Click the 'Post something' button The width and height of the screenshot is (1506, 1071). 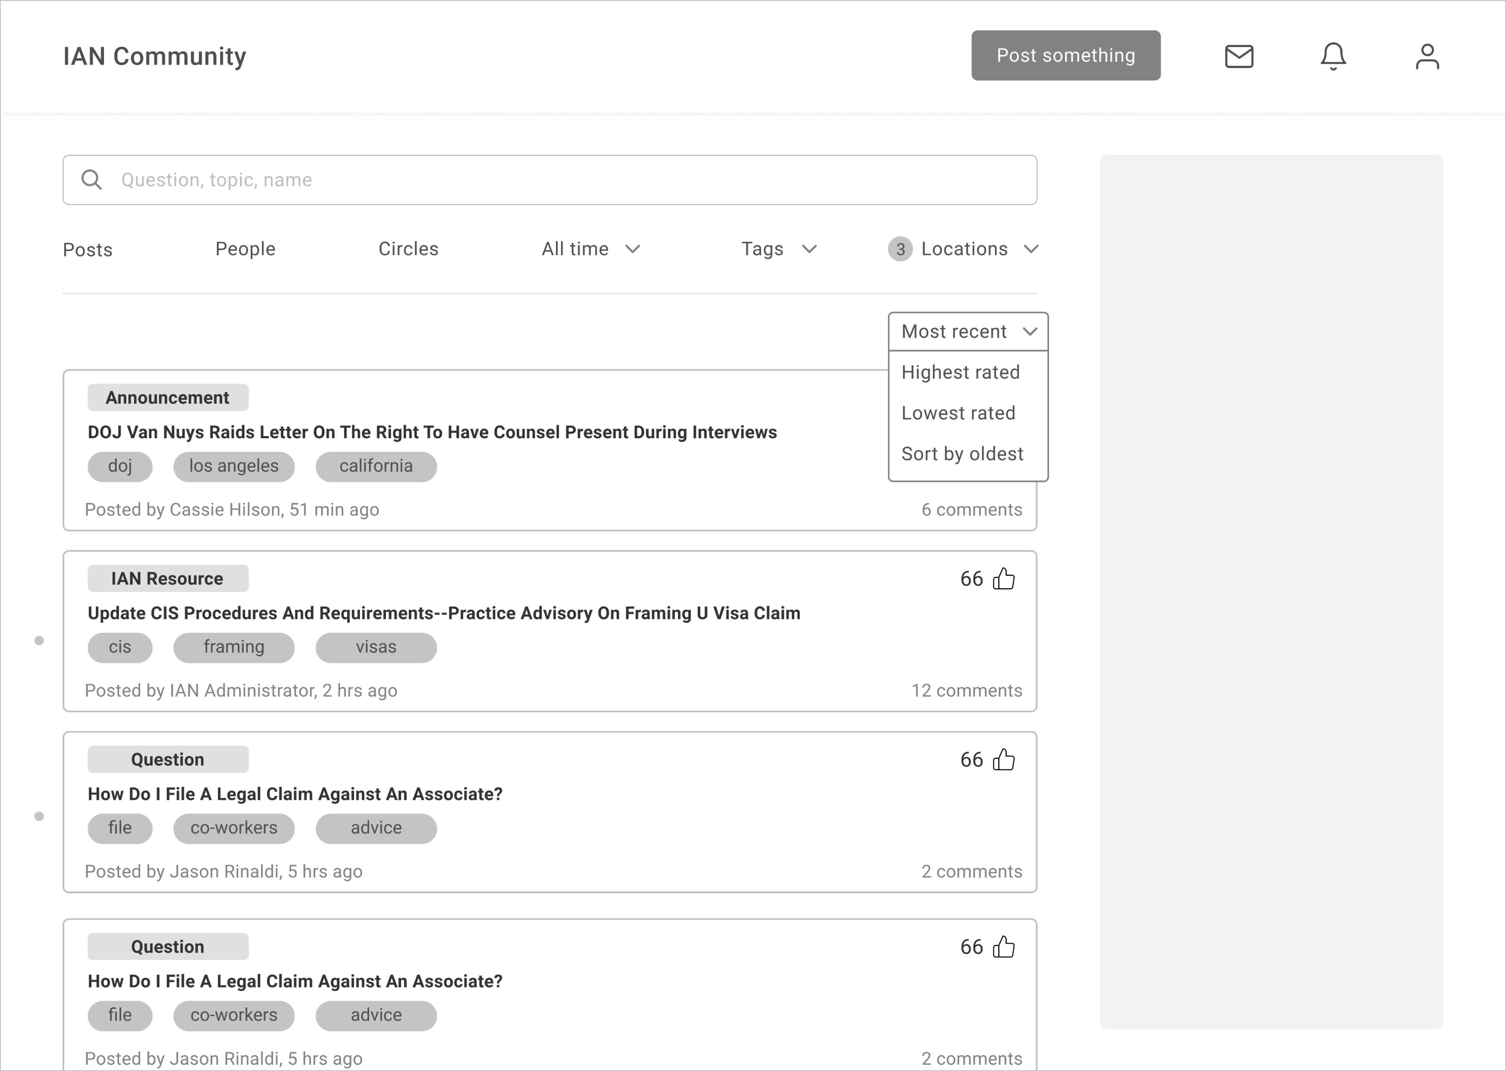1065,55
